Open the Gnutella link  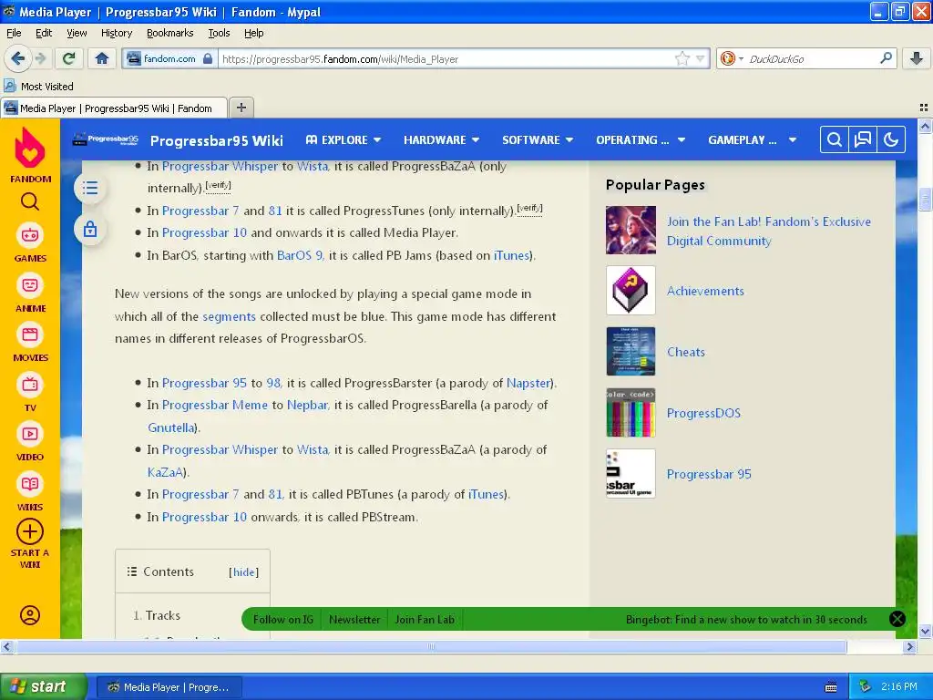(x=170, y=427)
